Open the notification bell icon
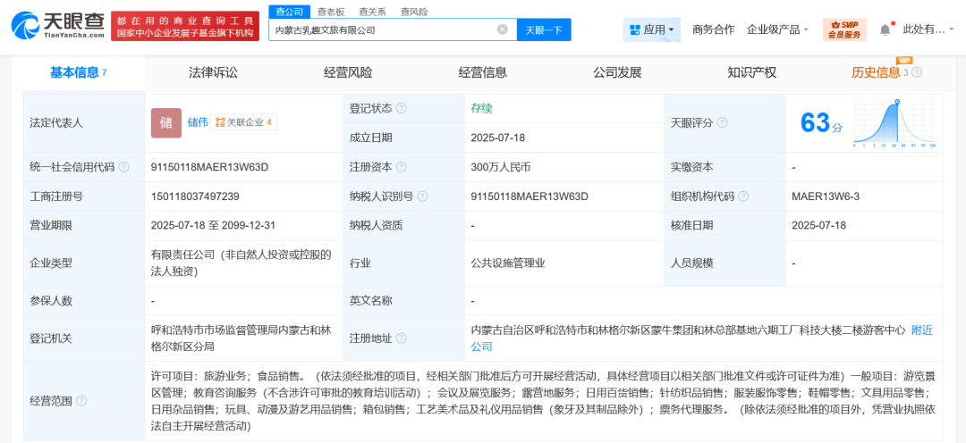The height and width of the screenshot is (443, 966). coord(885,29)
